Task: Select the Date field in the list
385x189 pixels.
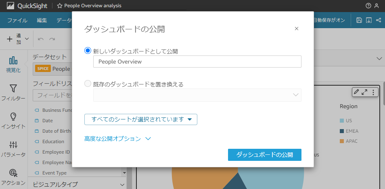Action: point(47,121)
